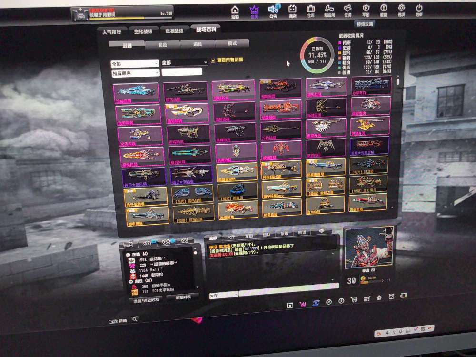Open the 公告 speaker announcements icon

(x=274, y=11)
